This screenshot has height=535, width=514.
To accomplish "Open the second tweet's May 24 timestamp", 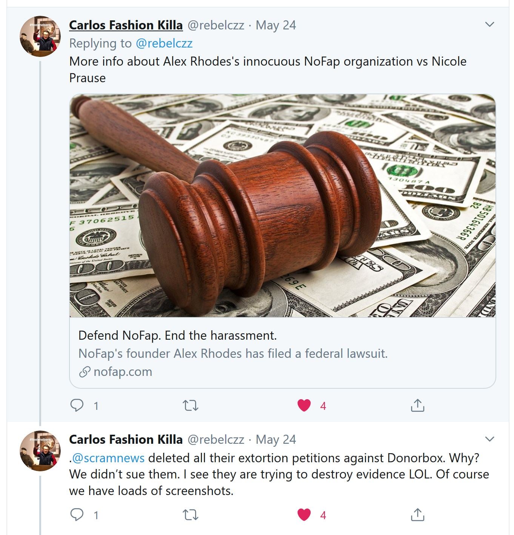I will (275, 440).
